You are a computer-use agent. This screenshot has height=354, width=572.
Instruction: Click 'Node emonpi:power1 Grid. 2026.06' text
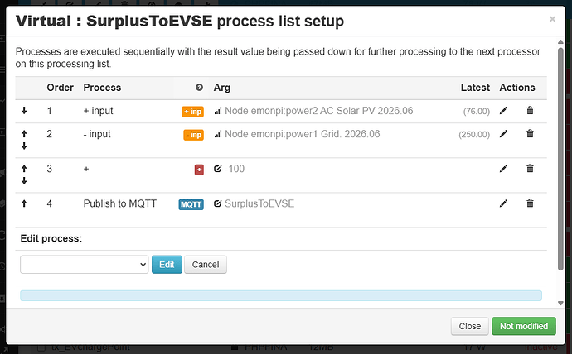(303, 134)
